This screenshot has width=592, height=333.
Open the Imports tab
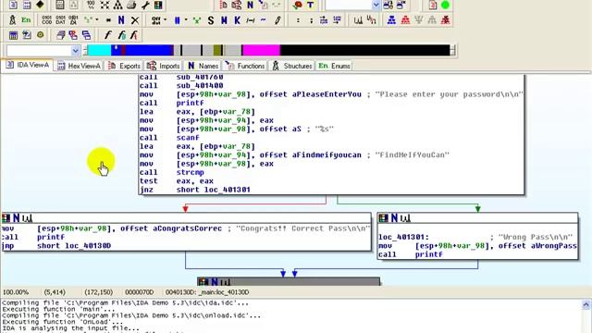point(164,66)
